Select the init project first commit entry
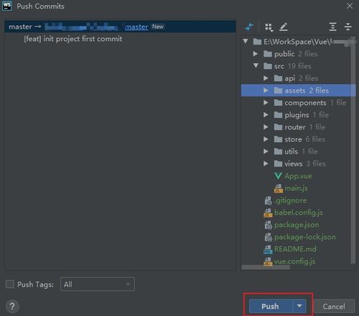 pyautogui.click(x=73, y=39)
